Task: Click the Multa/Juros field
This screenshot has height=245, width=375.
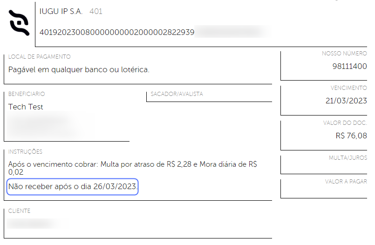Action: tap(324, 164)
